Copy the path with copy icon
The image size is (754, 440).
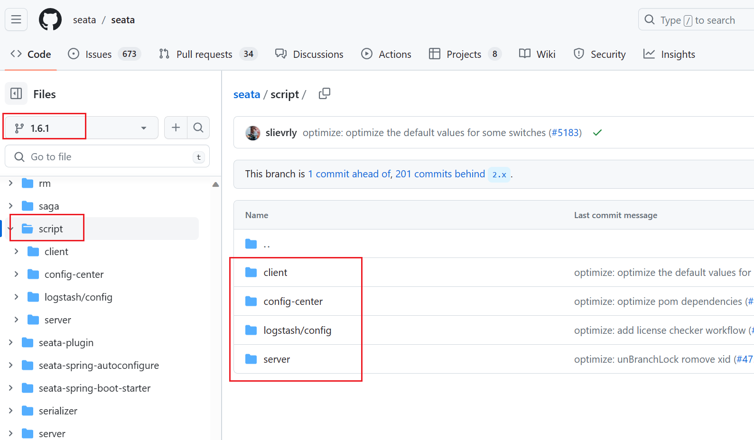(x=325, y=93)
